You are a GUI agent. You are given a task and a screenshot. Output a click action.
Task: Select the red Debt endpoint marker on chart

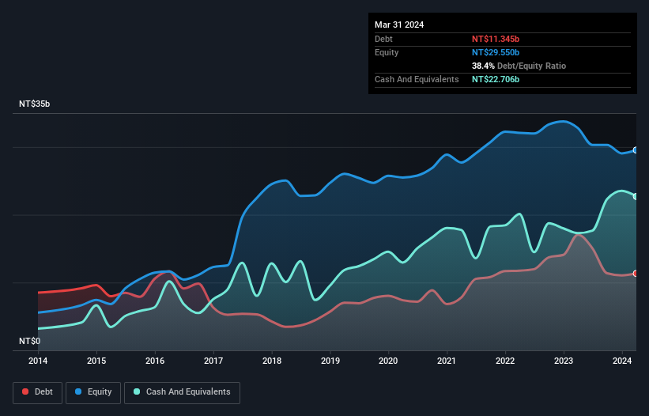[636, 274]
